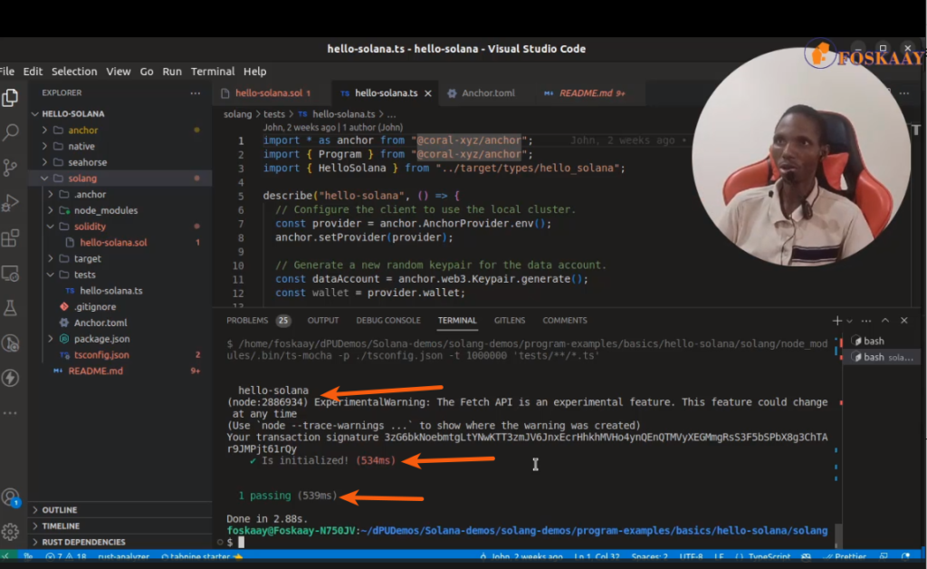Image resolution: width=927 pixels, height=569 pixels.
Task: Switch to the OUTPUT panel tab
Action: (323, 321)
